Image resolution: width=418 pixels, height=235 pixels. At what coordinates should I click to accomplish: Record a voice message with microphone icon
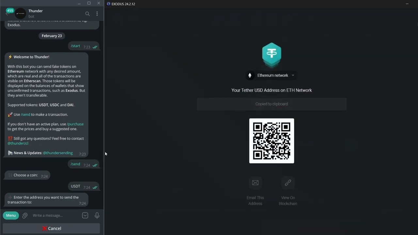[97, 215]
